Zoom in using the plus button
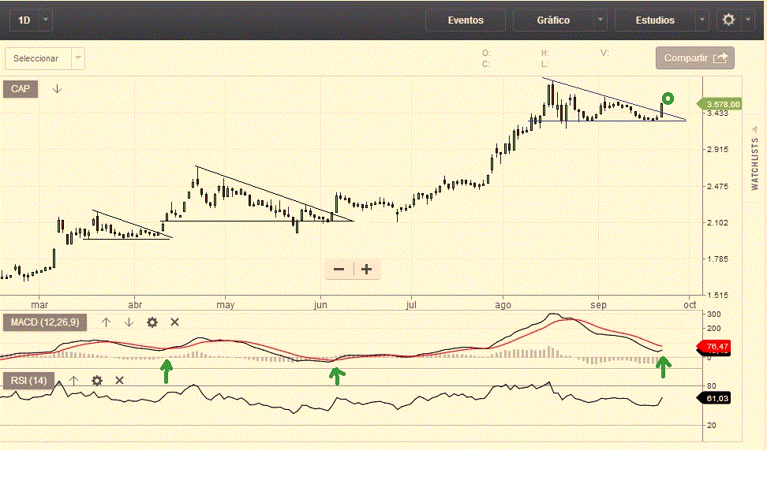Image resolution: width=767 pixels, height=484 pixels. (x=366, y=270)
